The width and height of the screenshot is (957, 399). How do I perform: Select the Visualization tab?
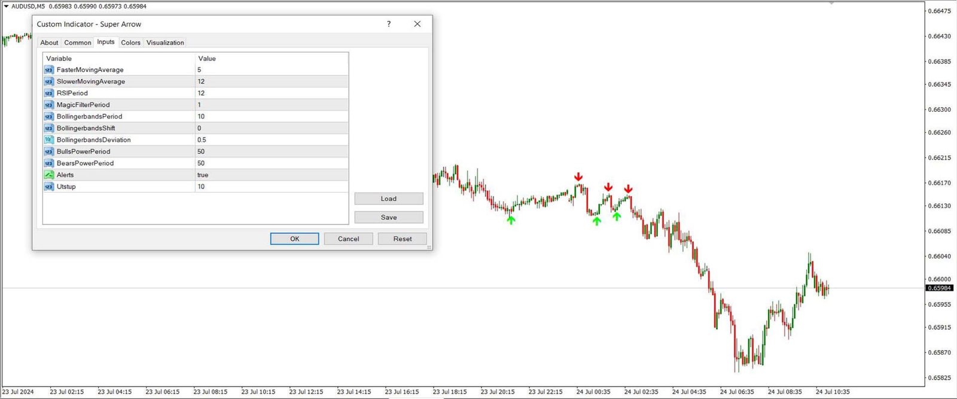click(x=165, y=42)
